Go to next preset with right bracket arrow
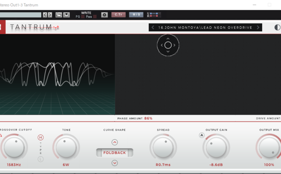281x174 pixels. [50, 14]
